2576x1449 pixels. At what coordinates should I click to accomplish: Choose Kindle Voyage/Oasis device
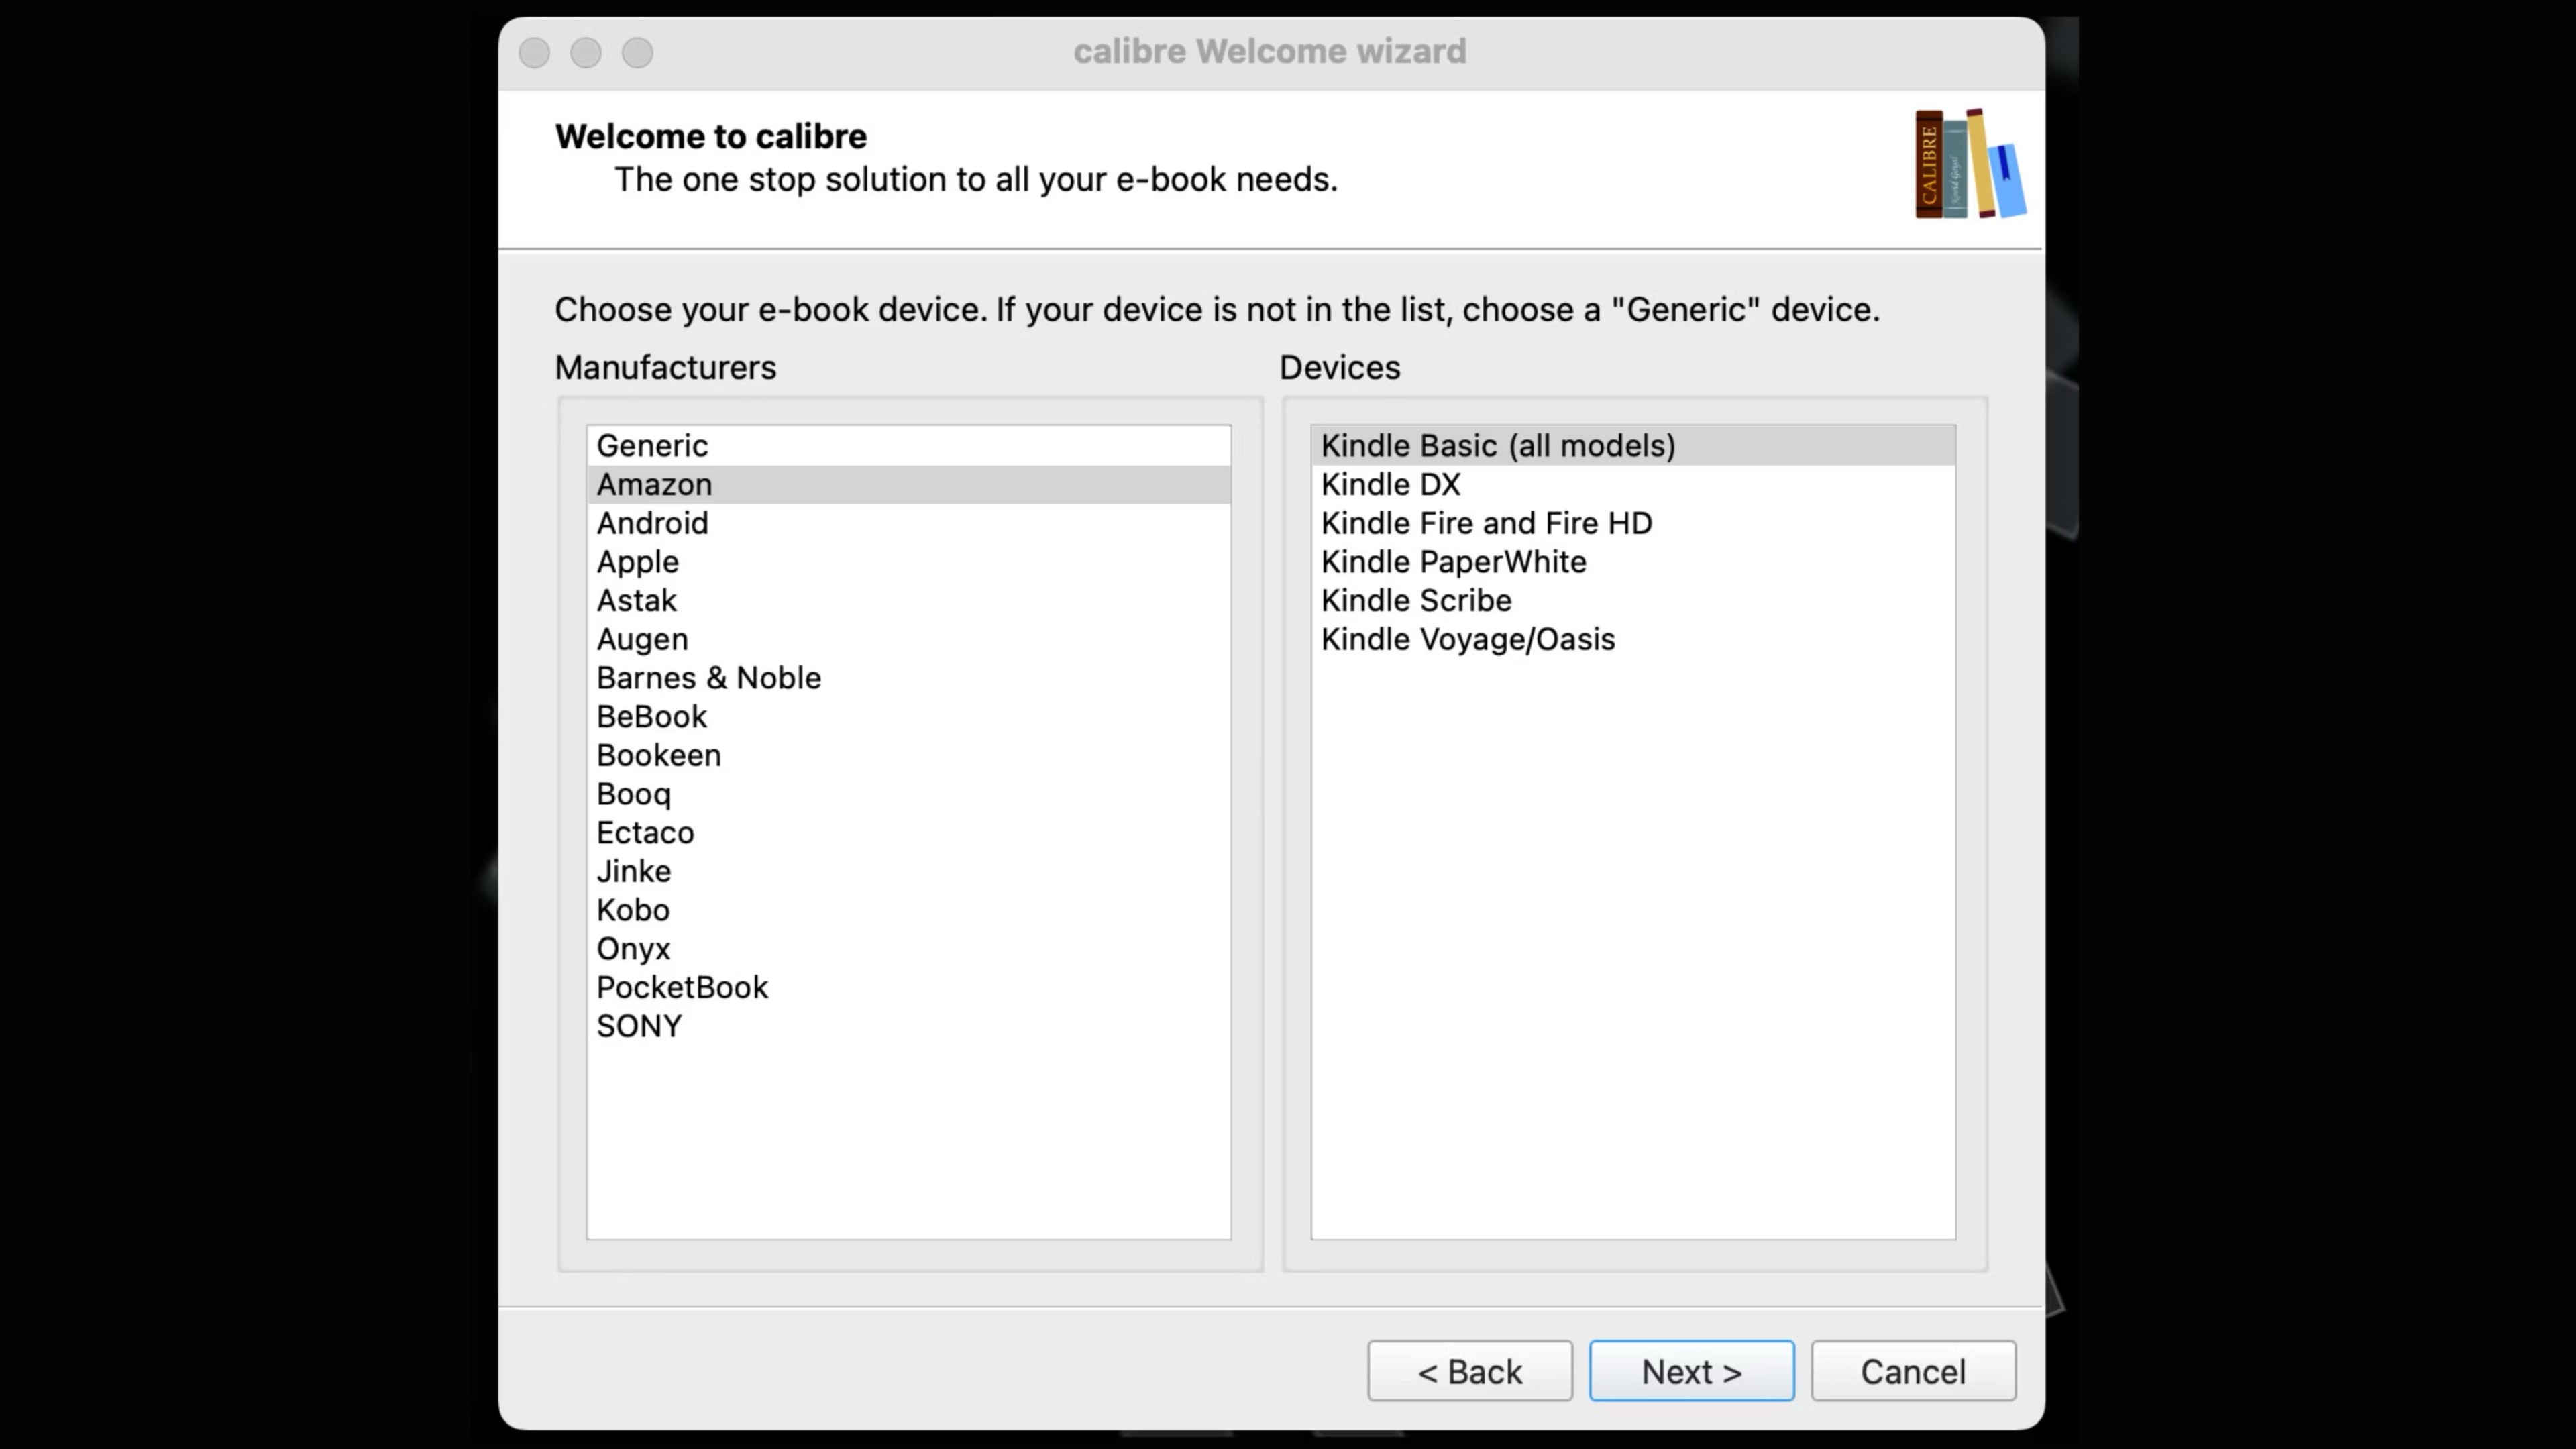click(1633, 639)
